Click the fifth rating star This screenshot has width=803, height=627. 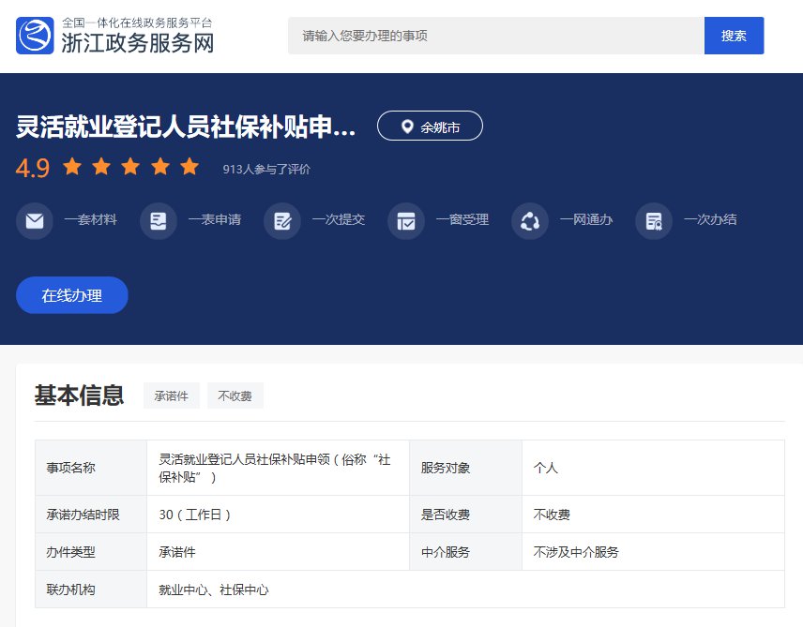(x=189, y=168)
